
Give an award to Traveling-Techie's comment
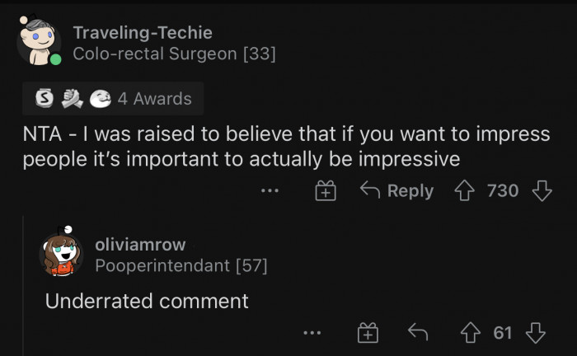tap(326, 191)
